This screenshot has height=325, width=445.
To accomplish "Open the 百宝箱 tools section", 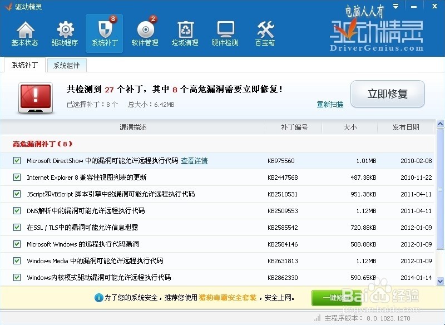I will [x=265, y=34].
